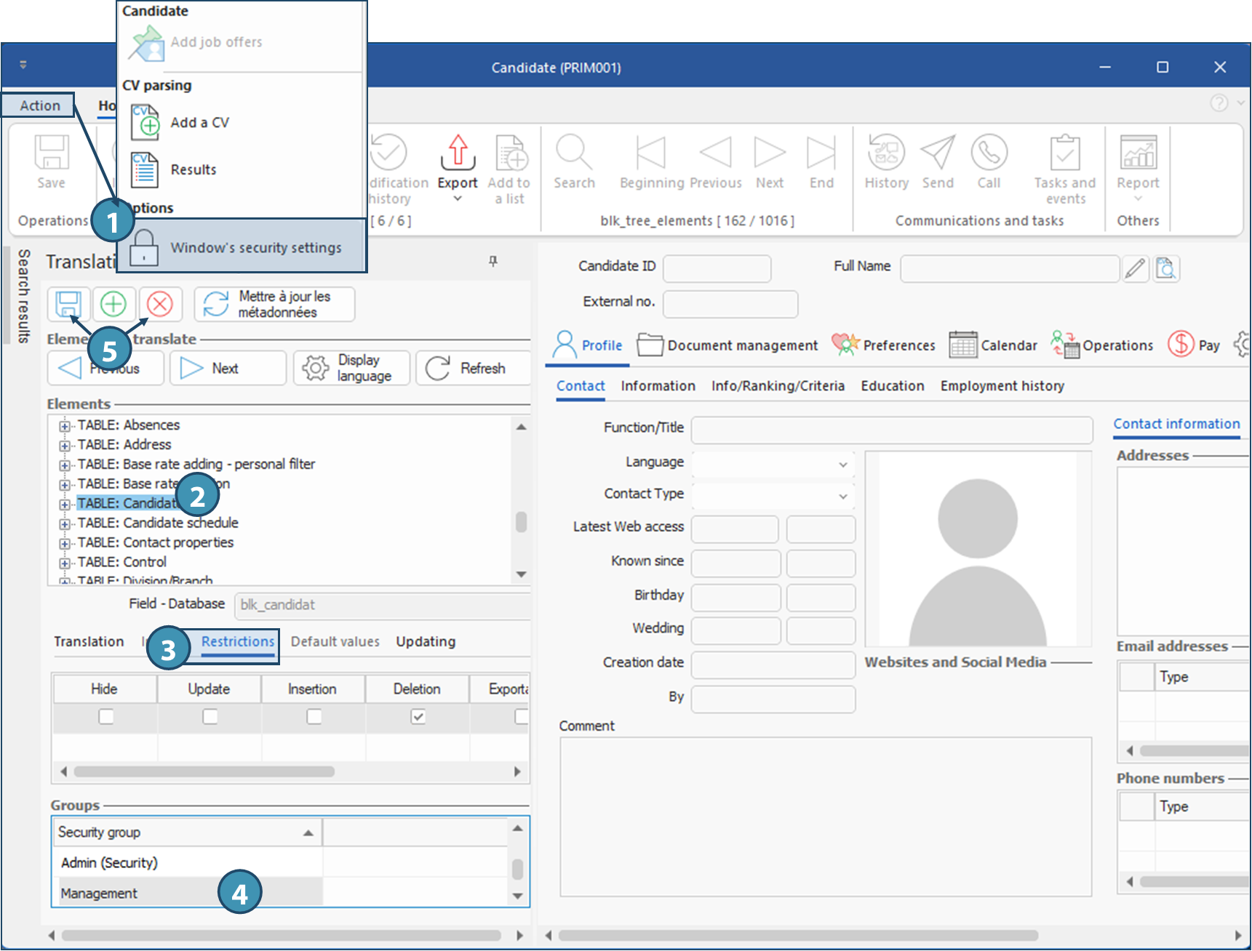This screenshot has width=1252, height=951.
Task: Click the Refresh button
Action: [471, 369]
